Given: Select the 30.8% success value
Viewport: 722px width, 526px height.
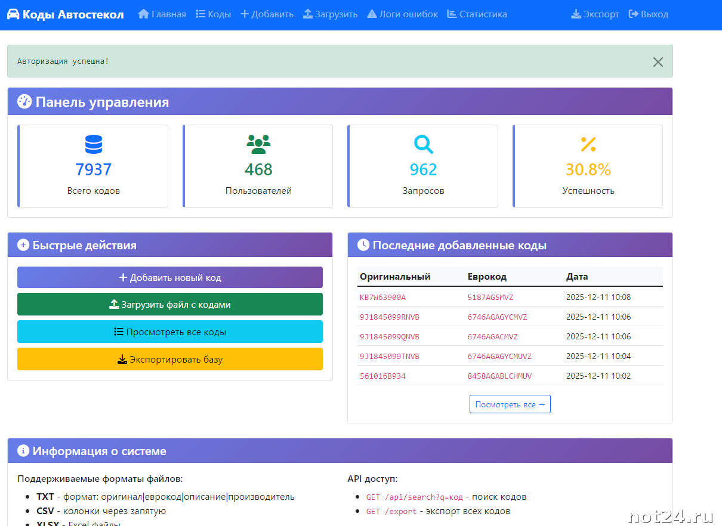Looking at the screenshot, I should [588, 170].
